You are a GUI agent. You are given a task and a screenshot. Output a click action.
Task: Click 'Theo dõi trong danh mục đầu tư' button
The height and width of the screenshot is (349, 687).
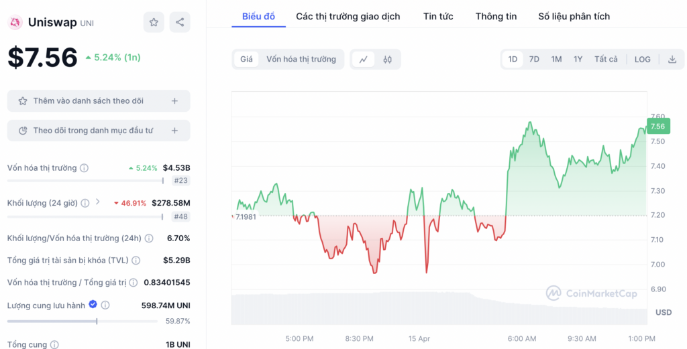[x=99, y=131]
